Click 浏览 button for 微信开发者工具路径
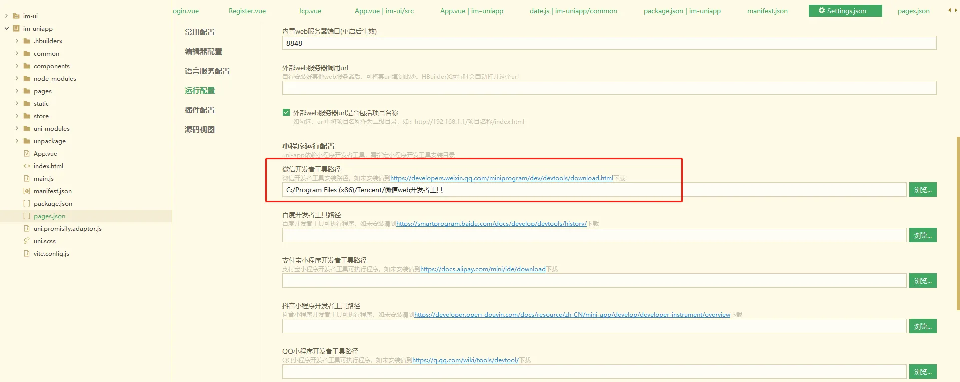This screenshot has width=960, height=382. (x=922, y=190)
